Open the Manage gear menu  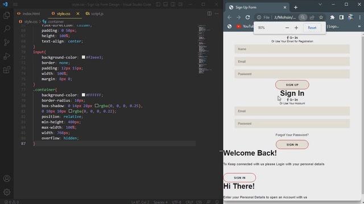point(7,192)
